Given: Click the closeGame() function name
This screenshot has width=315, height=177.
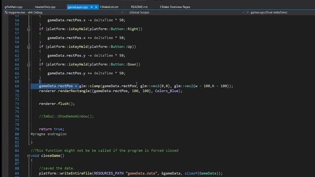Looking at the screenshot, I should point(53,156).
